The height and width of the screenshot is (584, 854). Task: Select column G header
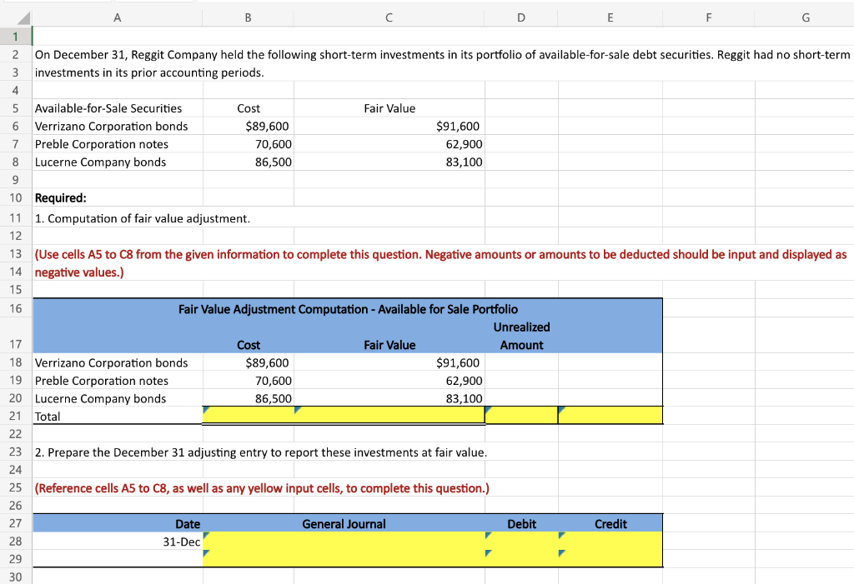(x=805, y=18)
